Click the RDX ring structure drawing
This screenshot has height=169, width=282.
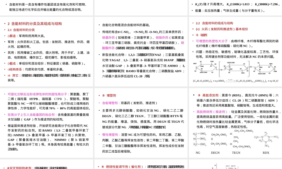tap(266, 139)
